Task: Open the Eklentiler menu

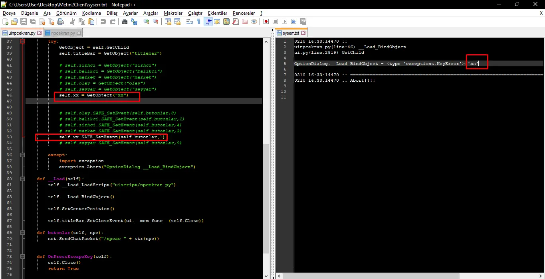Action: [x=218, y=13]
